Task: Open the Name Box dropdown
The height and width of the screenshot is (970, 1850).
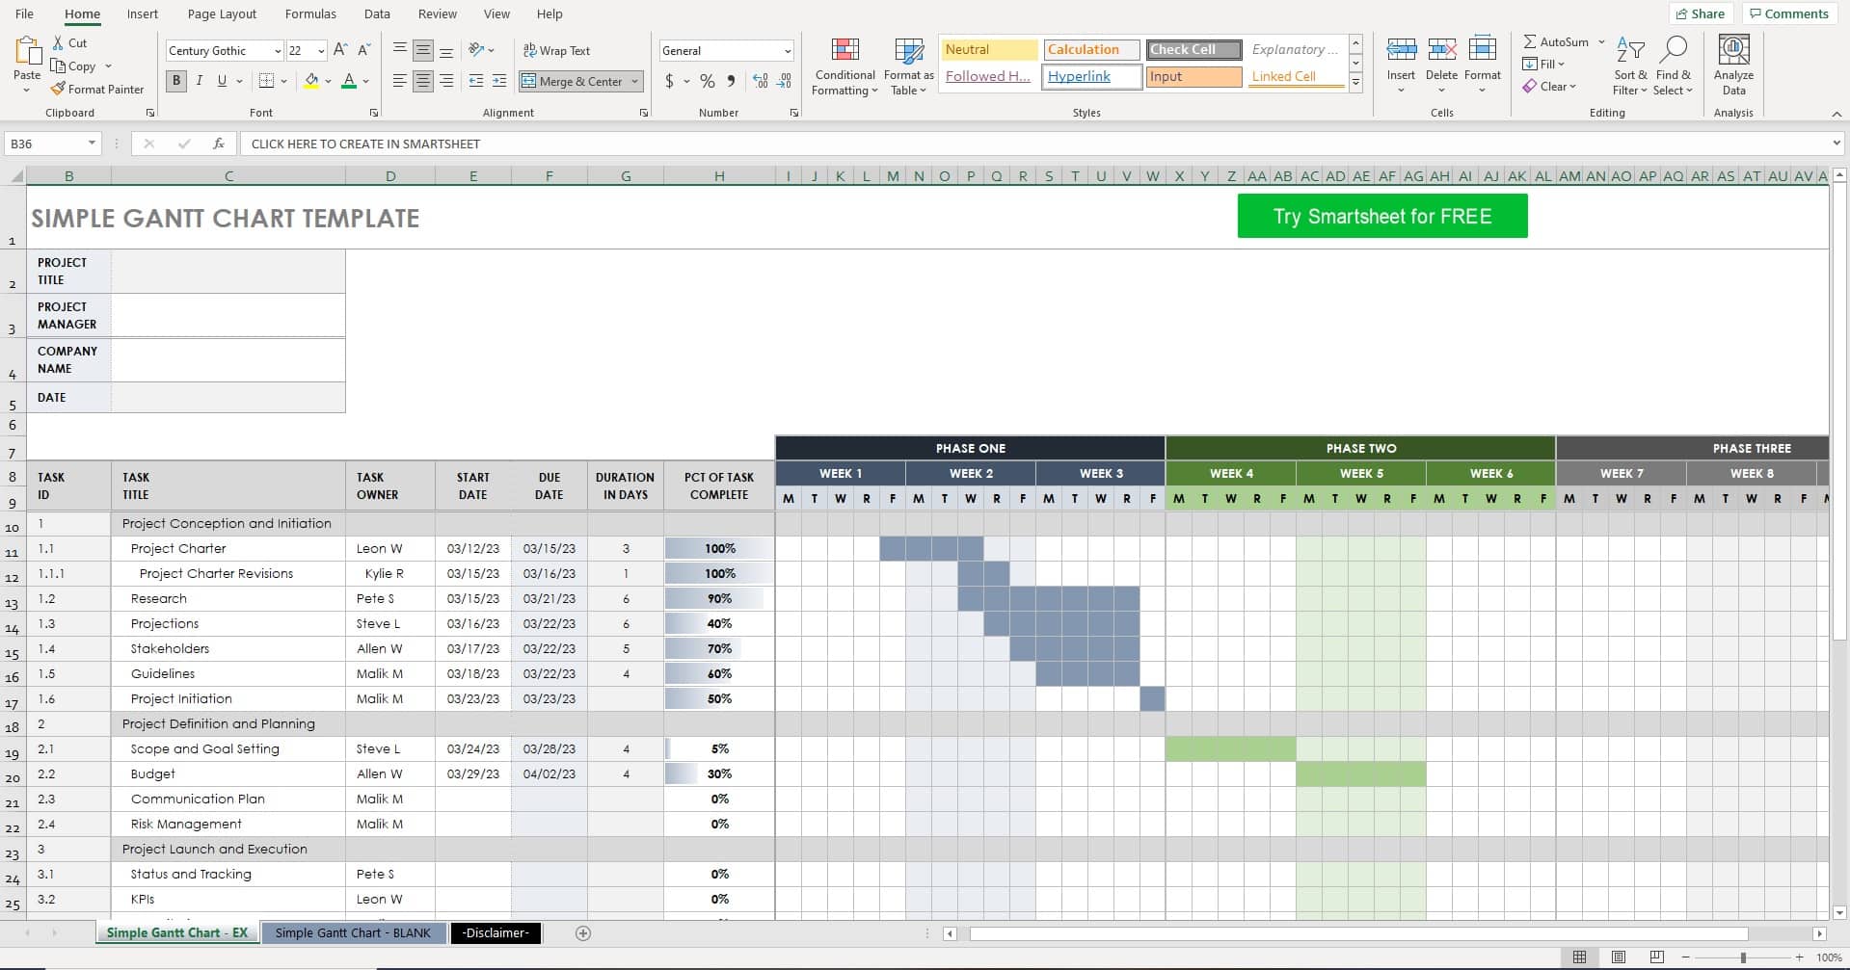Action: point(92,144)
